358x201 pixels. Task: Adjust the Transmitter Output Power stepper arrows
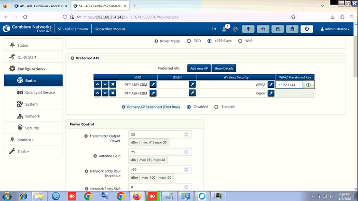pos(186,135)
